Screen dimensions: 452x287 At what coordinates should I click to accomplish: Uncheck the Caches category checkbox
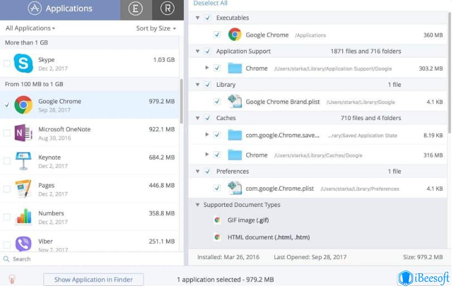coord(207,118)
